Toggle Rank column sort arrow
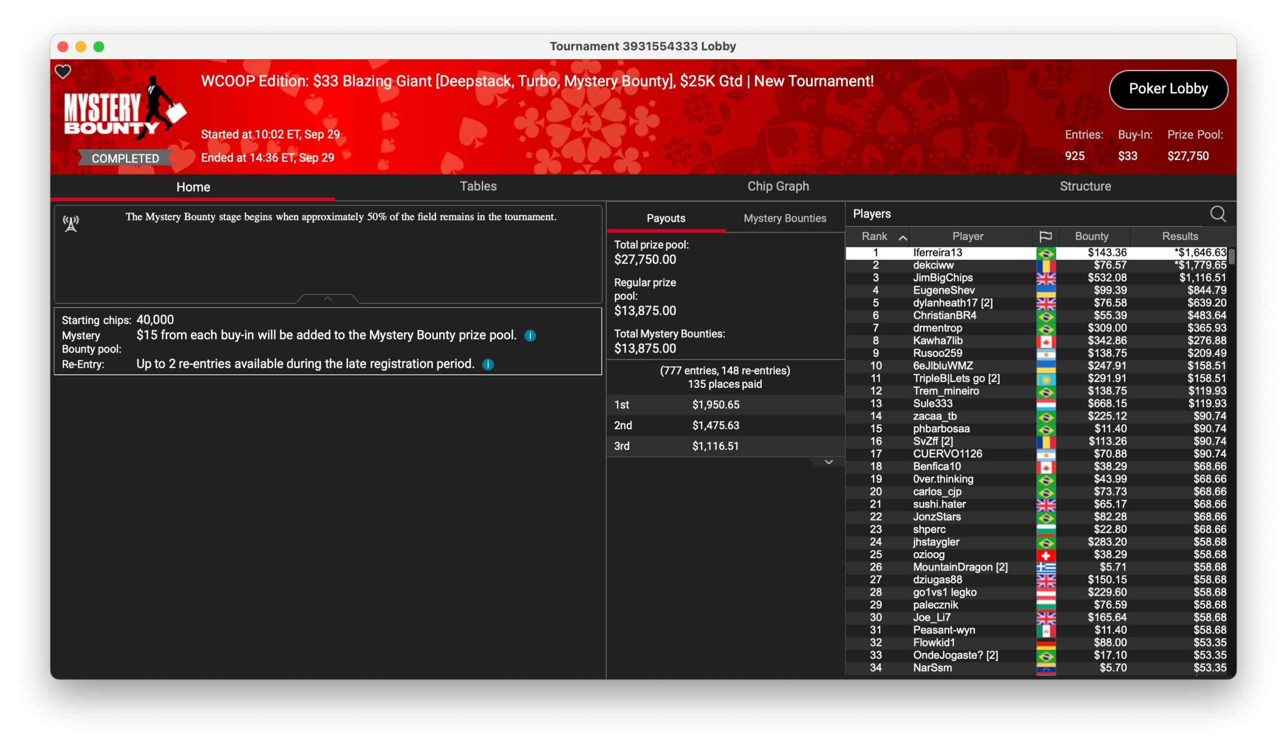The height and width of the screenshot is (746, 1287). coord(902,237)
